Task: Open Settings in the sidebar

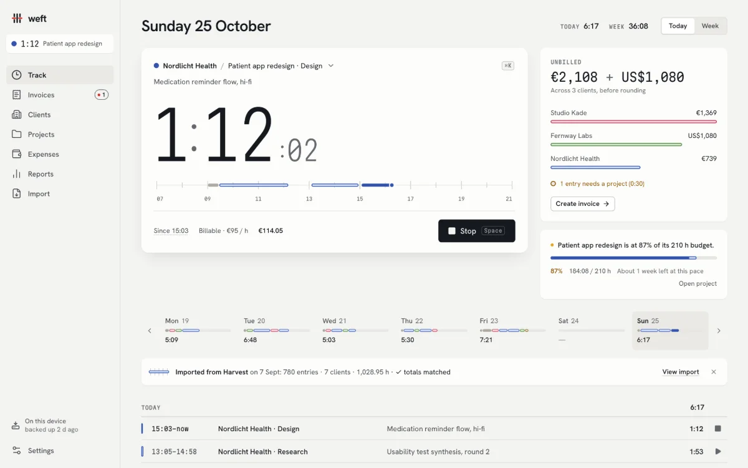Action: [x=60, y=451]
